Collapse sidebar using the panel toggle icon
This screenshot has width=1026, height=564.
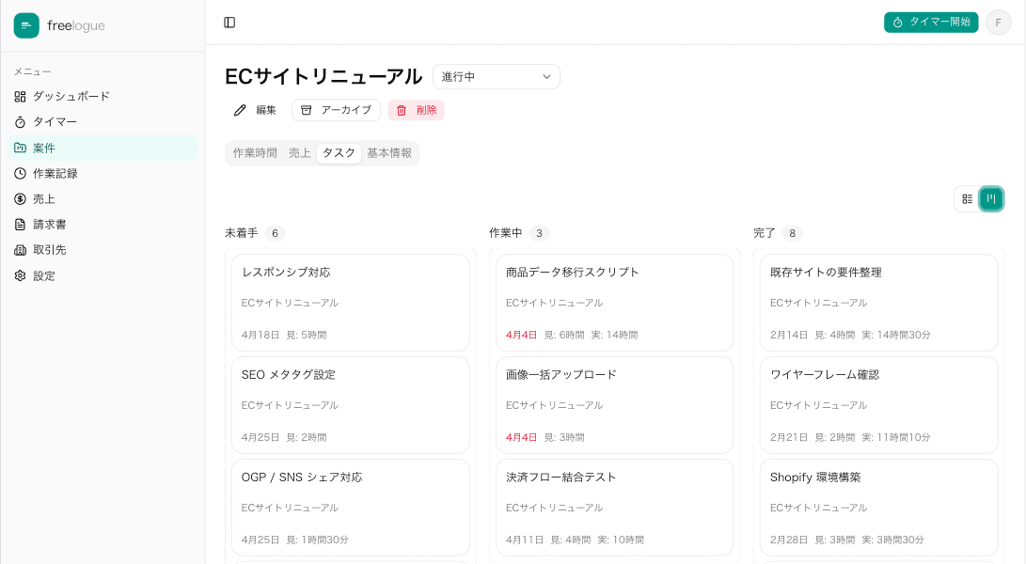point(230,22)
